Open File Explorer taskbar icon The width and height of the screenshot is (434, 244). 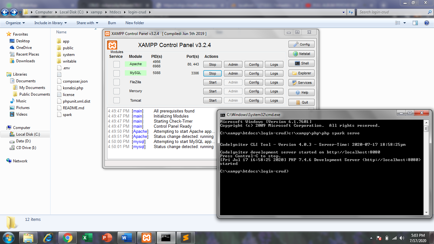(28, 238)
